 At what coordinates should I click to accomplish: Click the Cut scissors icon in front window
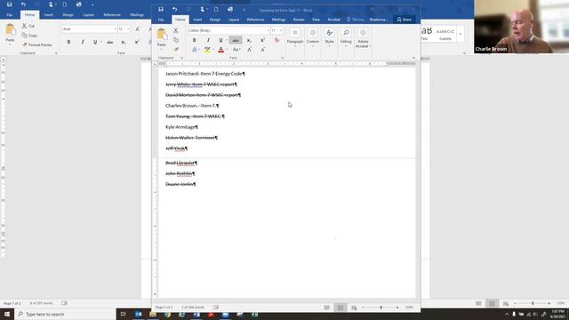[x=176, y=30]
